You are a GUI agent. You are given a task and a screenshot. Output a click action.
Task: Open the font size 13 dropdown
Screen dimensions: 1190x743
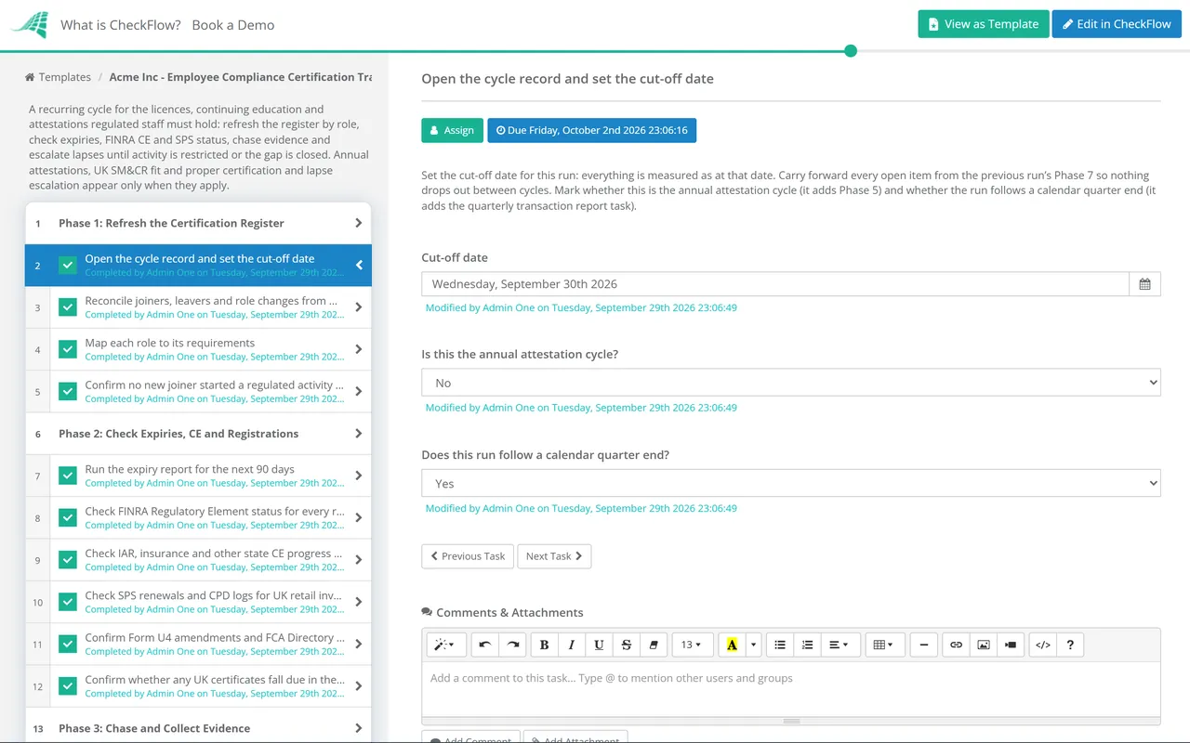693,645
